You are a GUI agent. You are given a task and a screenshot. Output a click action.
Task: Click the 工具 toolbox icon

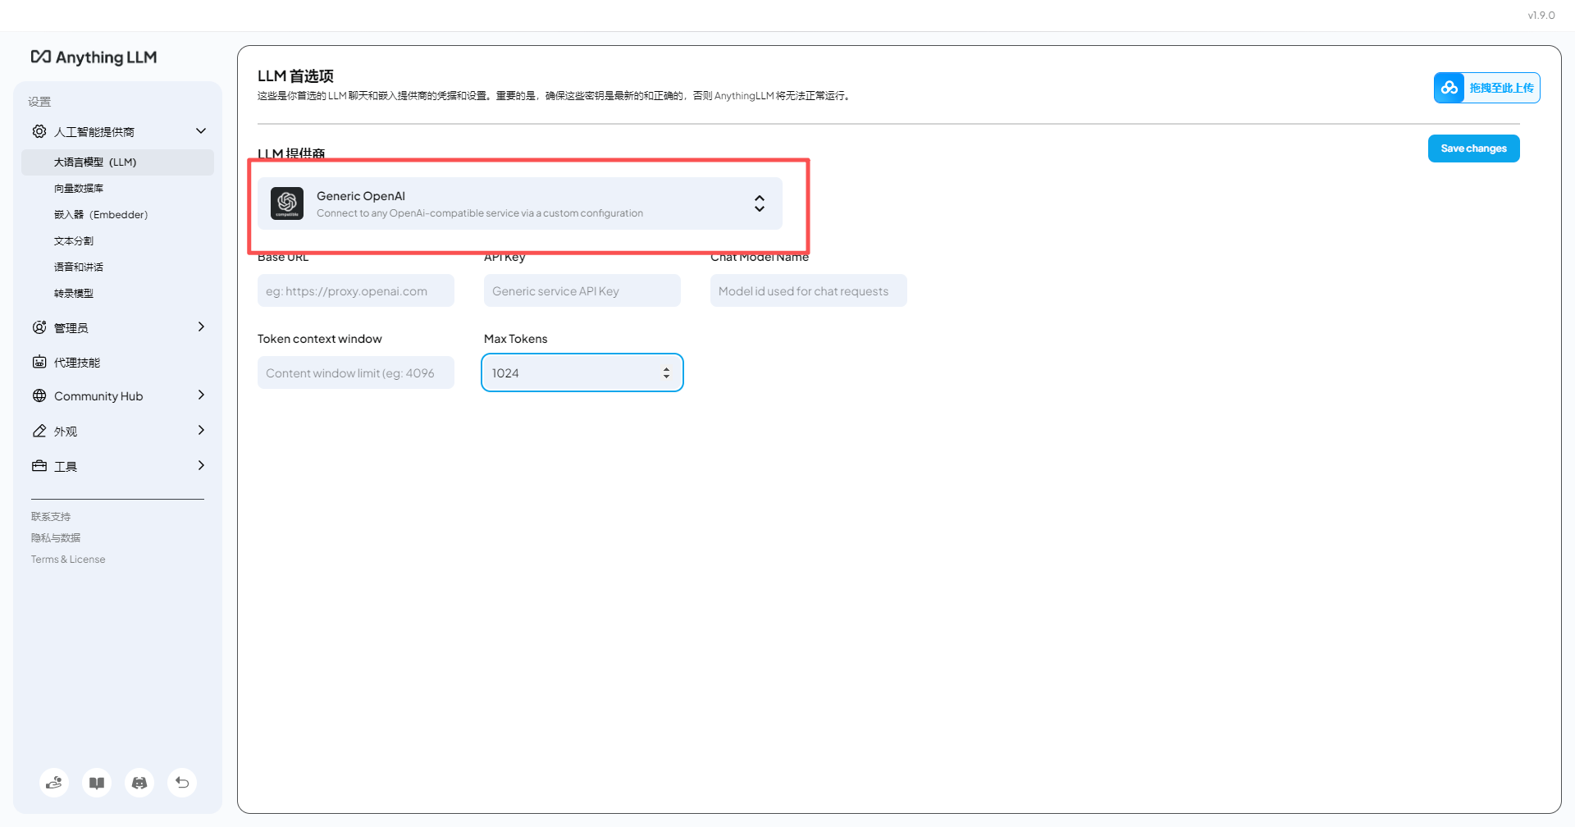(39, 466)
